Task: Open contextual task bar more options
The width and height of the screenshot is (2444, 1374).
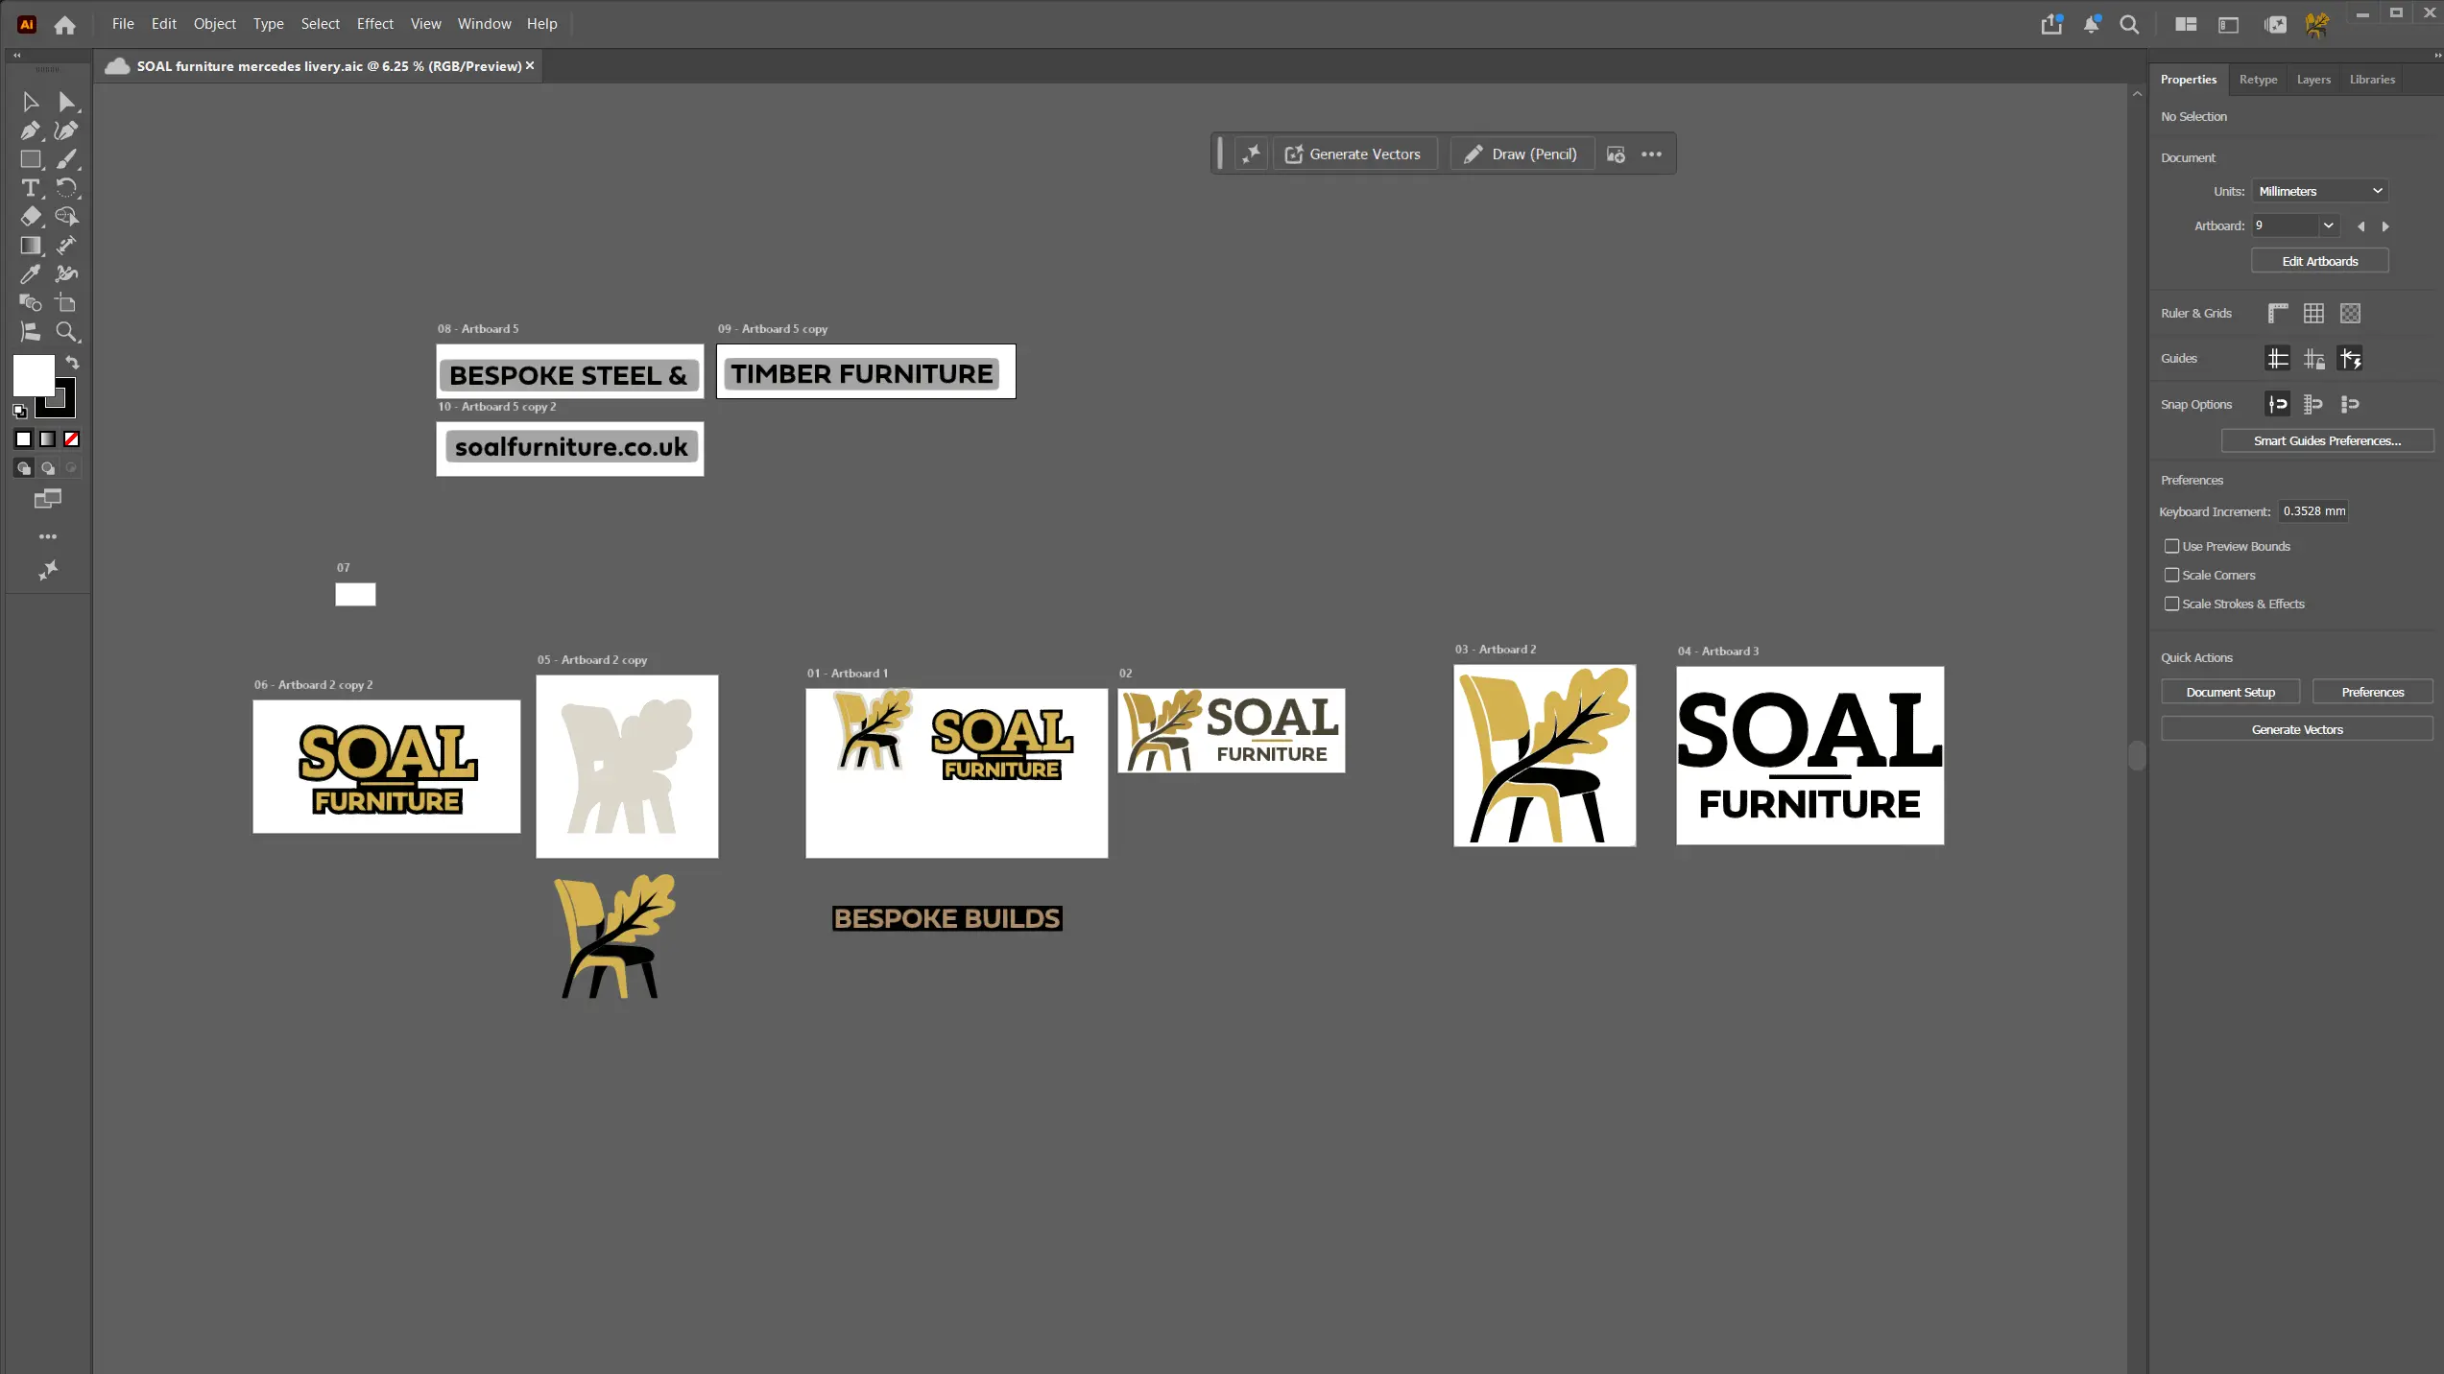Action: pyautogui.click(x=1651, y=154)
